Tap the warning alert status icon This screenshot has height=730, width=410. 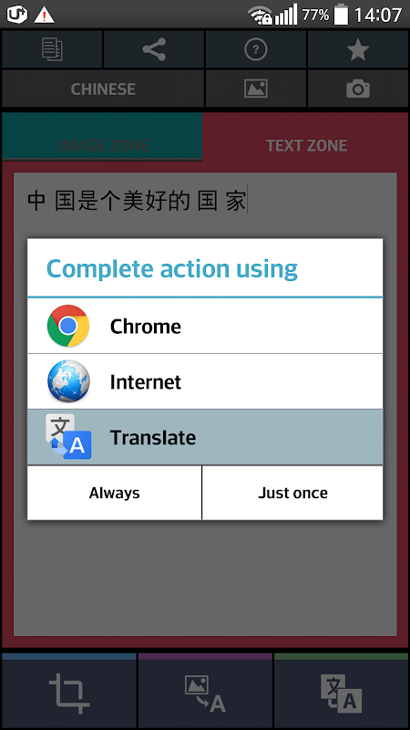(x=44, y=16)
